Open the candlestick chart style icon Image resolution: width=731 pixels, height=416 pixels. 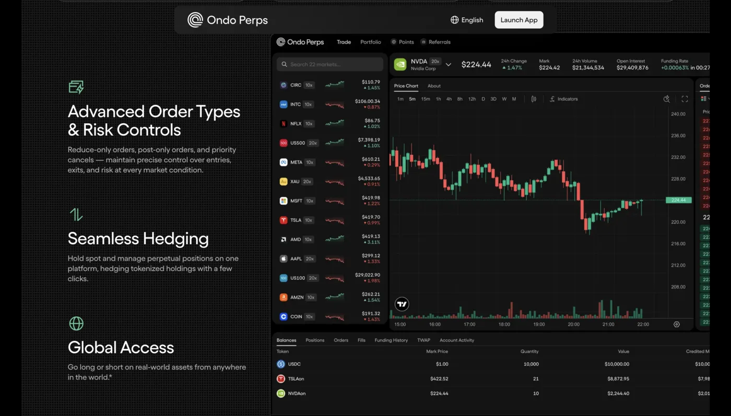(534, 99)
